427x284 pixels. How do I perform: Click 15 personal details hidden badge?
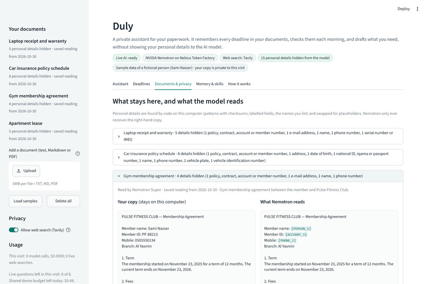[295, 58]
